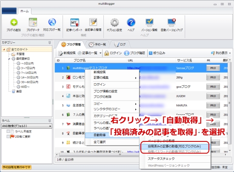Open the ブログデータ calendar icon
The image size is (234, 172).
tap(33, 23)
